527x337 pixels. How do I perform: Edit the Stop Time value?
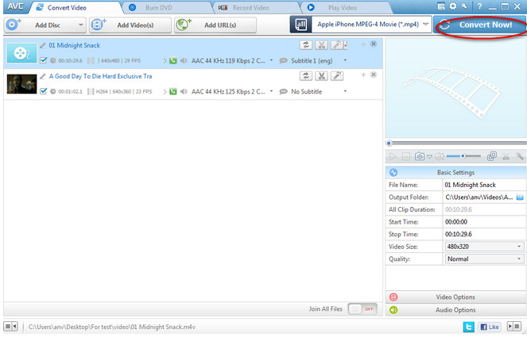(x=484, y=234)
